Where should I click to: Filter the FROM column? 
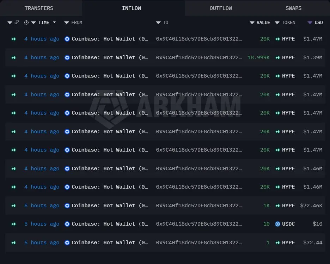pyautogui.click(x=67, y=23)
